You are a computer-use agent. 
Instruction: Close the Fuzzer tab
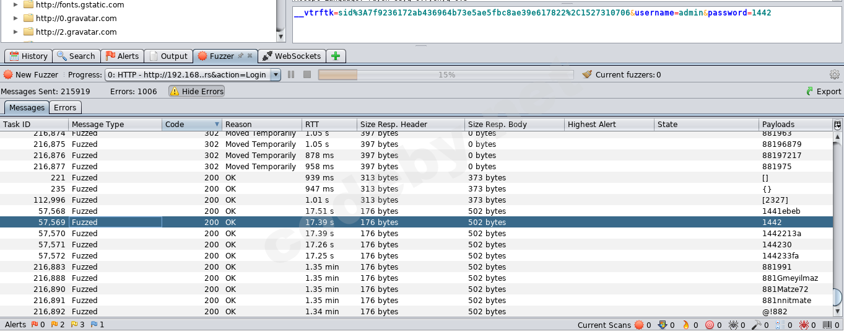pos(250,56)
